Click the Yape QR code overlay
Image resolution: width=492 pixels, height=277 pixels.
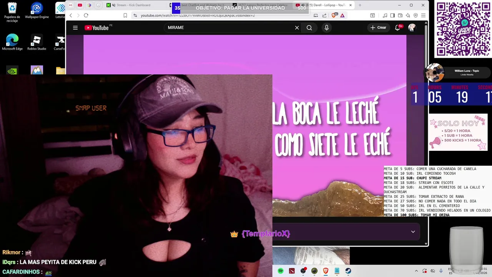click(x=463, y=29)
